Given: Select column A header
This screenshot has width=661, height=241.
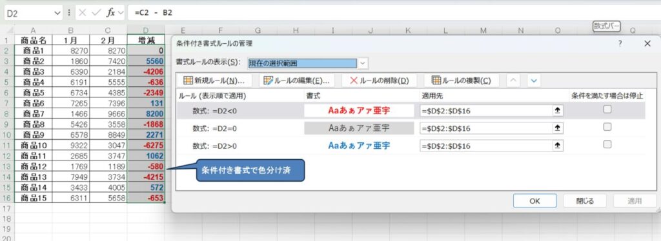Looking at the screenshot, I should pyautogui.click(x=34, y=30).
